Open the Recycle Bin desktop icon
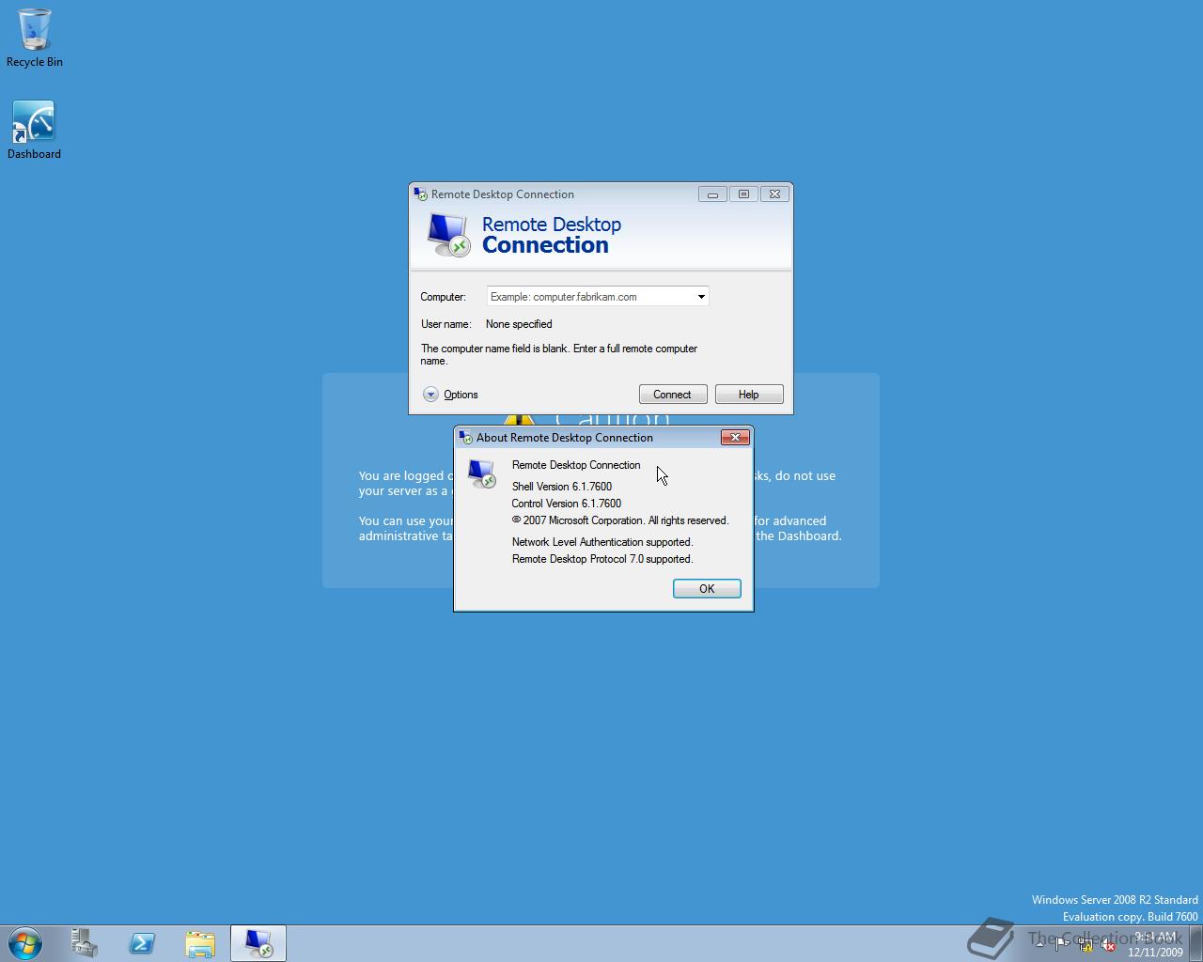1203x962 pixels. (35, 39)
